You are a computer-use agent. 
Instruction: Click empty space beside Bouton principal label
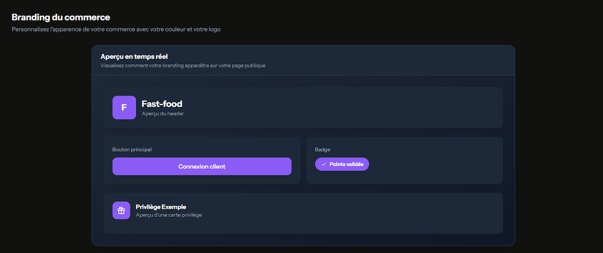pyautogui.click(x=226, y=150)
